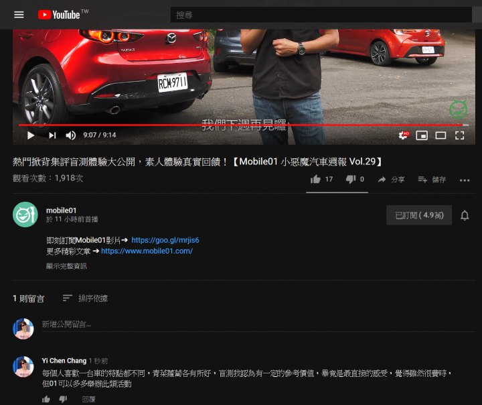Open the goo.gl/mrjis6 link
This screenshot has width=482, height=405.
[x=165, y=240]
